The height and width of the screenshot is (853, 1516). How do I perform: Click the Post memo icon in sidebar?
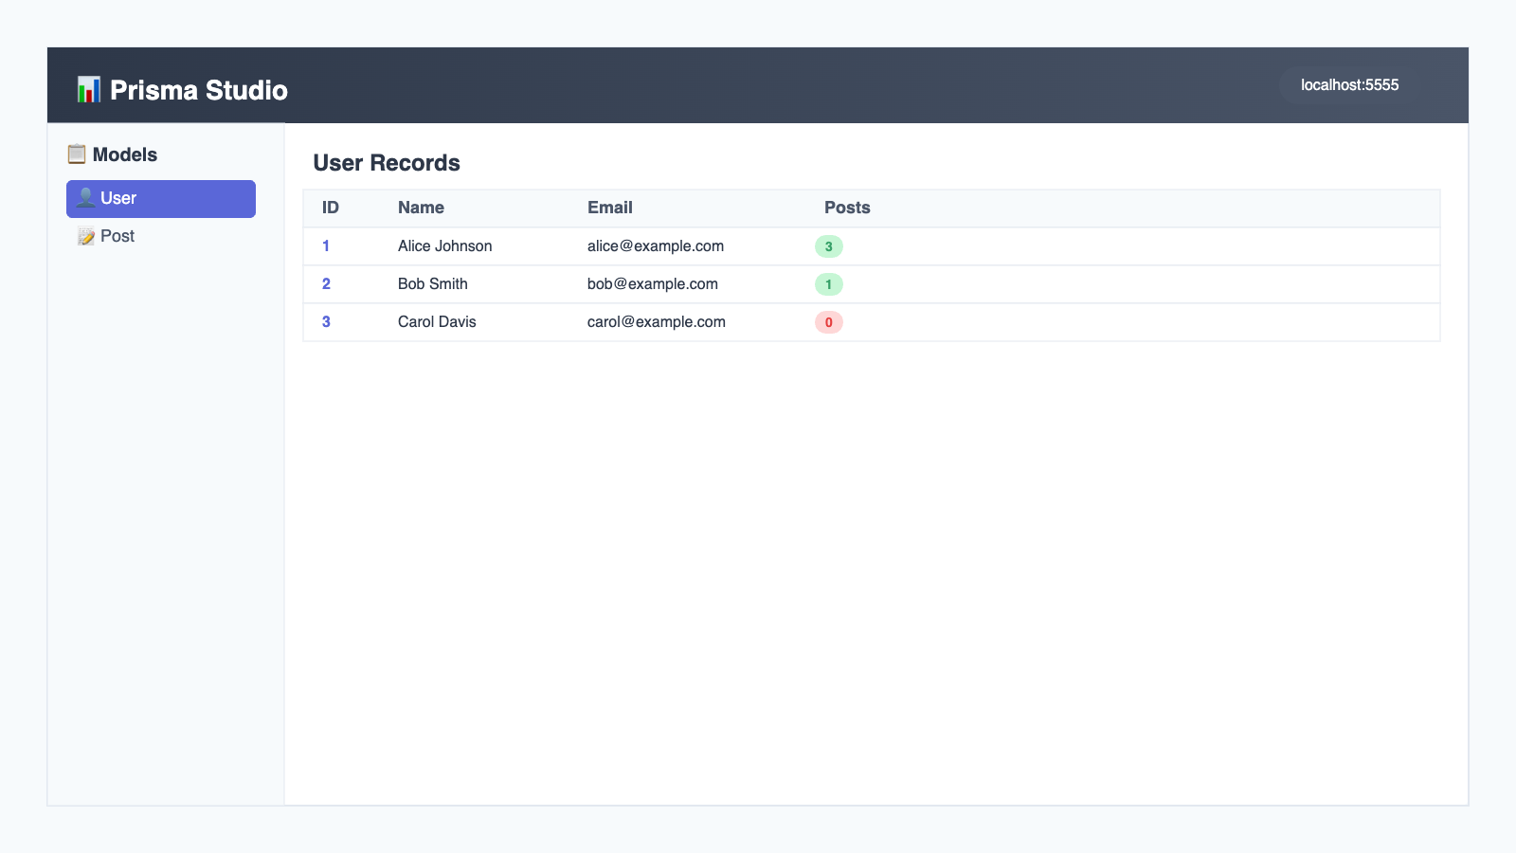click(86, 236)
